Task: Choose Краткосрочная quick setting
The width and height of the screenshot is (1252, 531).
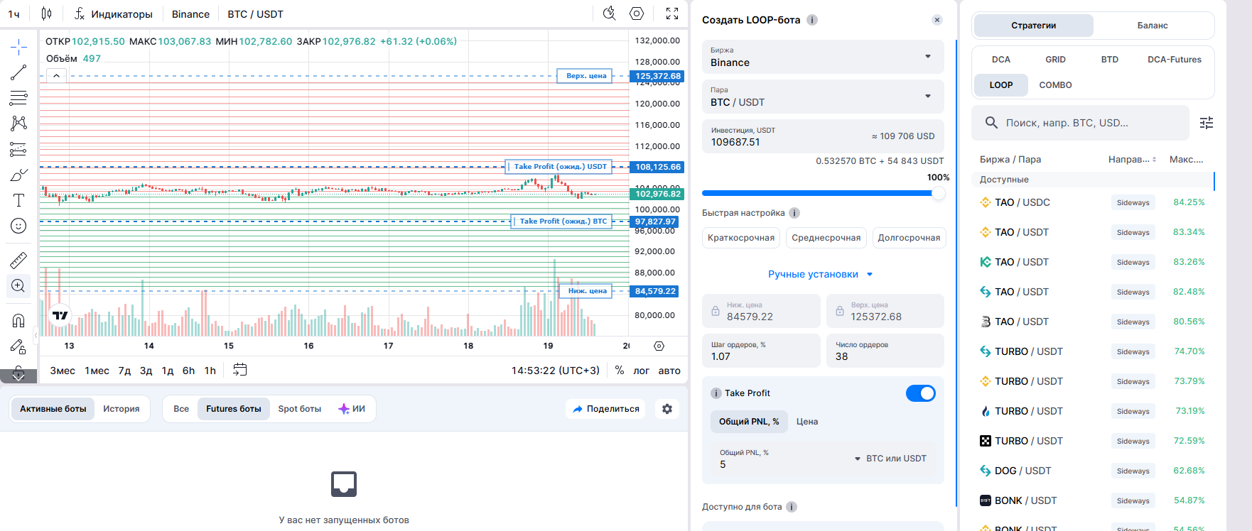Action: pyautogui.click(x=741, y=238)
